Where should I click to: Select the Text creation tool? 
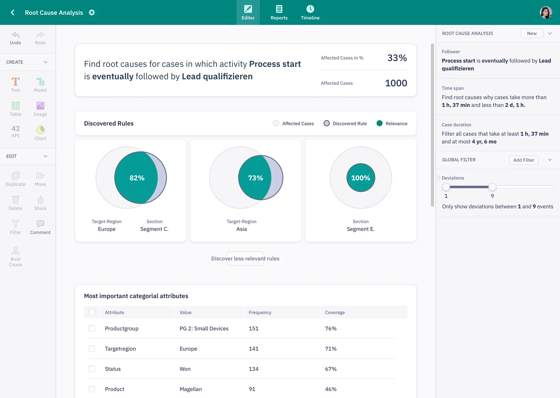click(x=16, y=85)
